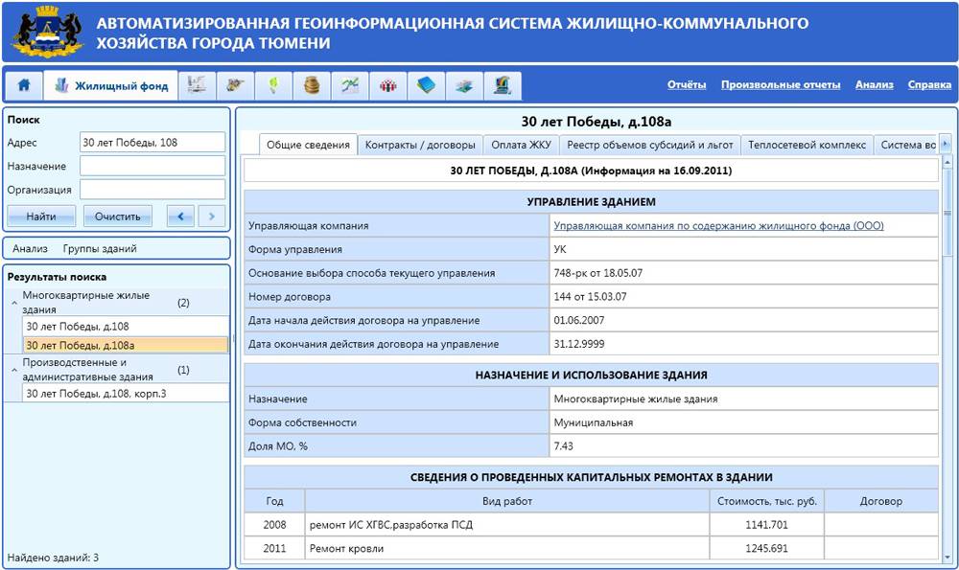Click the details panel scrollbar thumb

pos(947,214)
